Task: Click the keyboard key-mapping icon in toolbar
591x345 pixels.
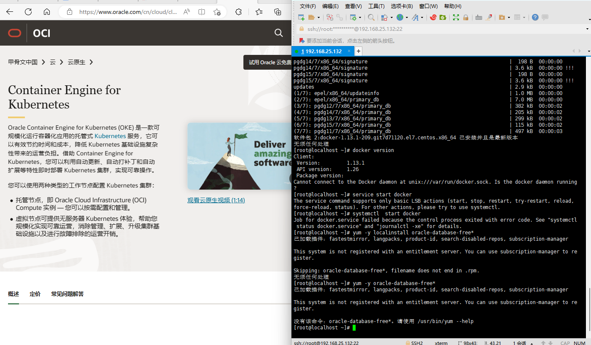Action: (479, 17)
